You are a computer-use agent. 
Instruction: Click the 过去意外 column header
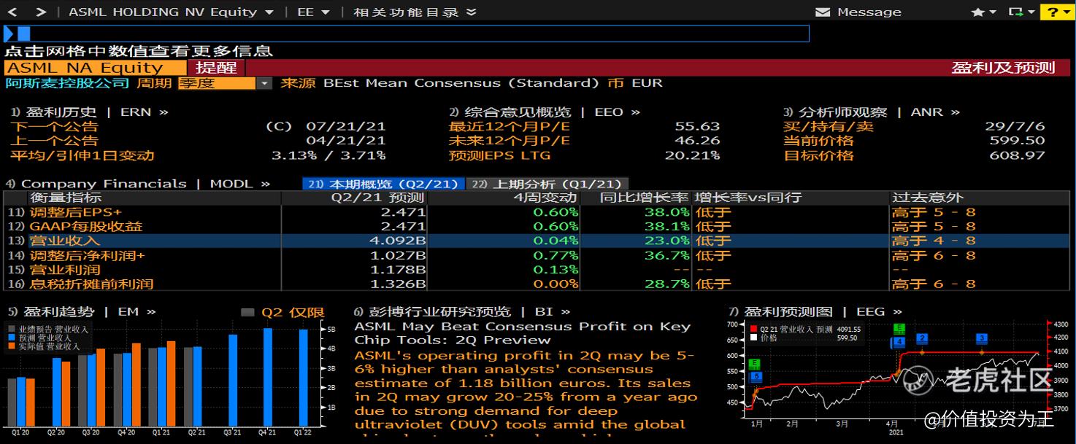[927, 198]
